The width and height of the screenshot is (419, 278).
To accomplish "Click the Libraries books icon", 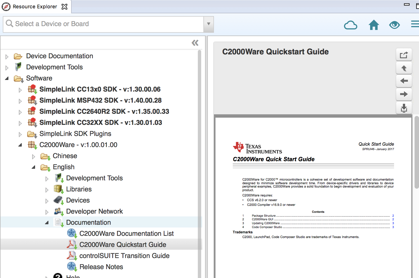I will coord(59,189).
